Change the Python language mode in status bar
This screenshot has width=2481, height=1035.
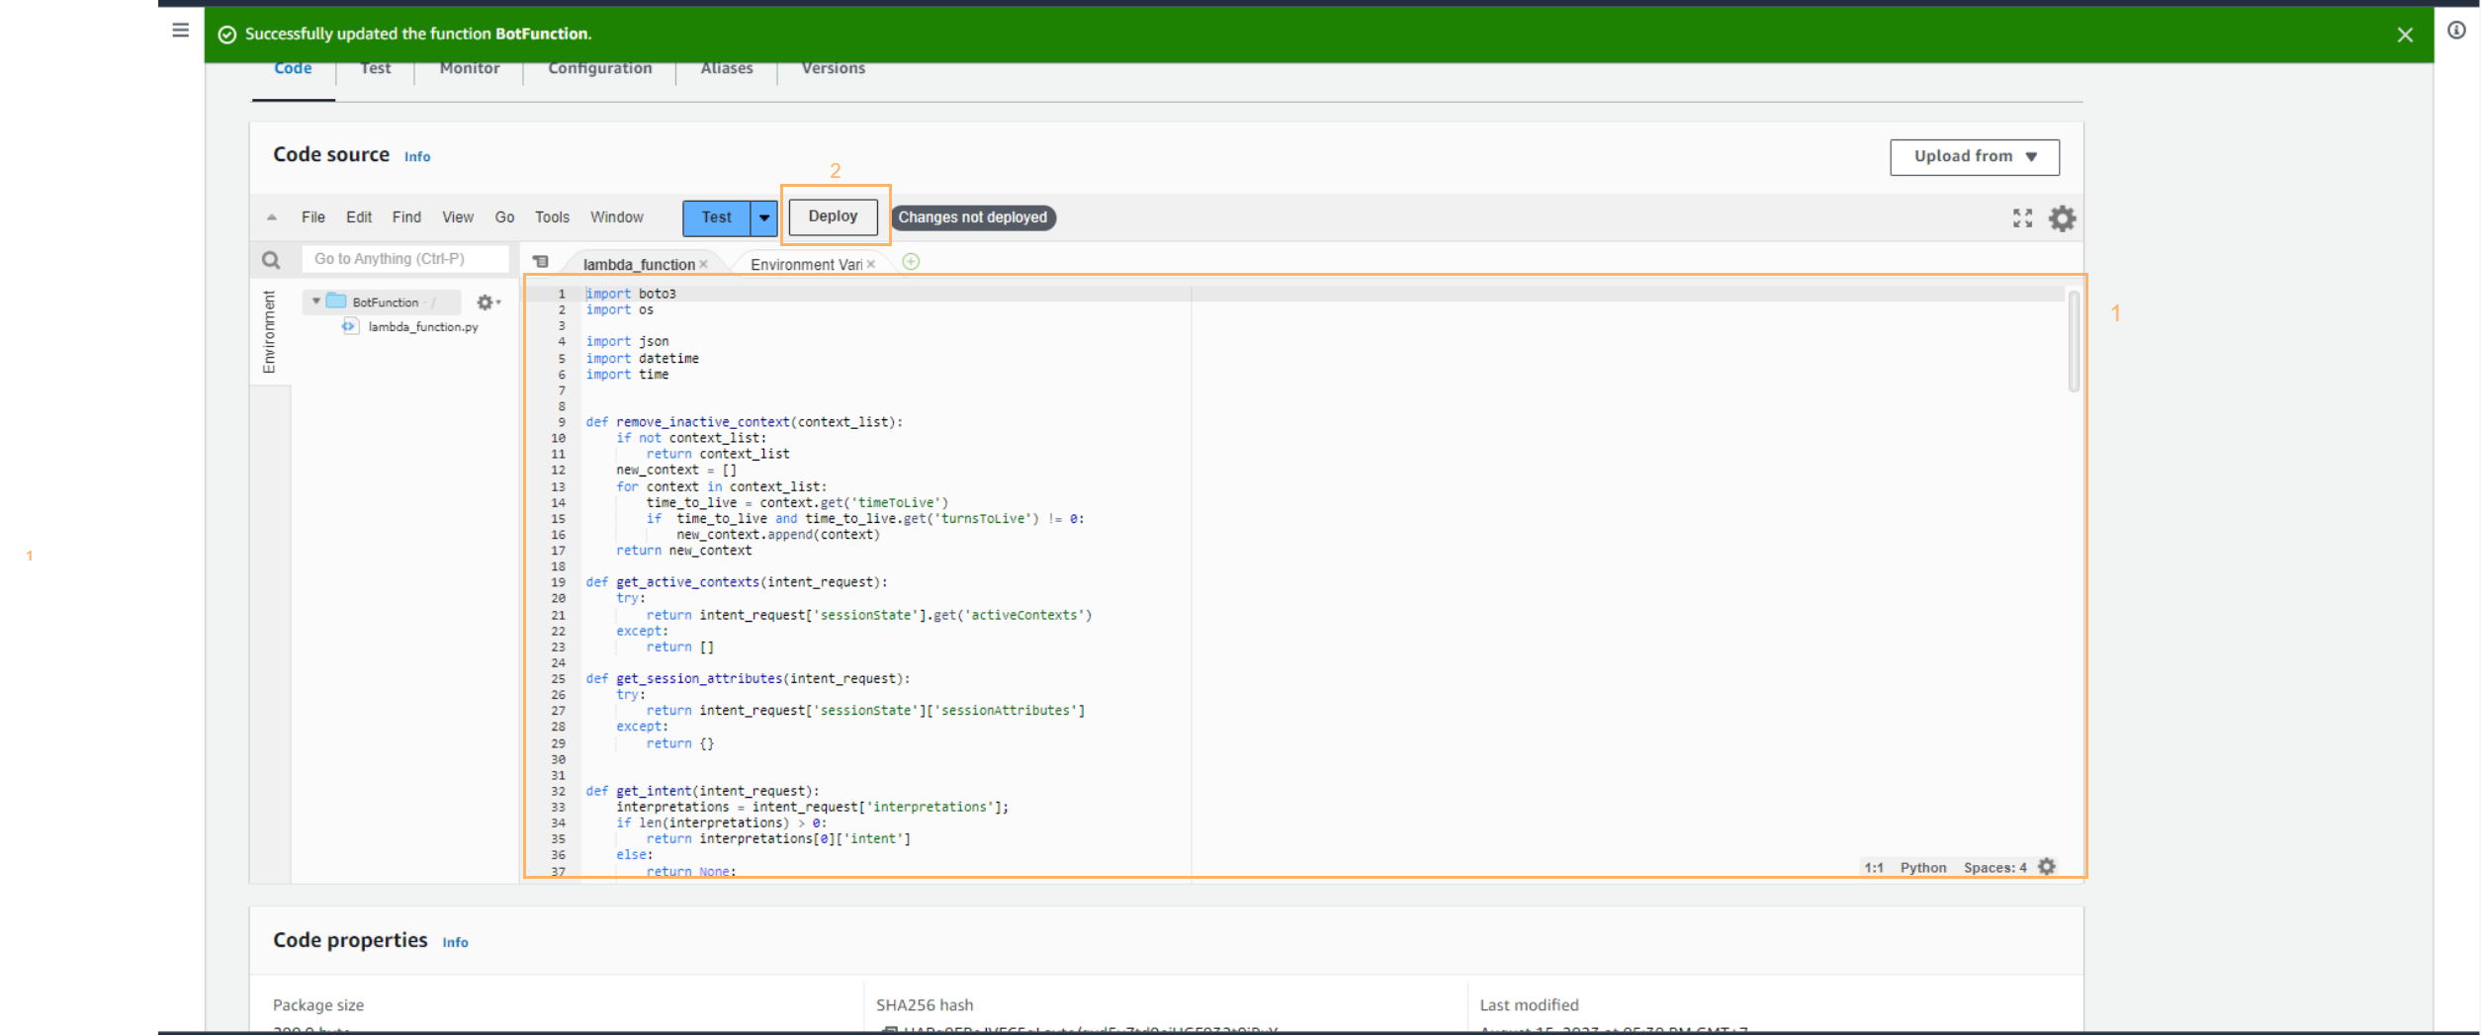(1922, 868)
